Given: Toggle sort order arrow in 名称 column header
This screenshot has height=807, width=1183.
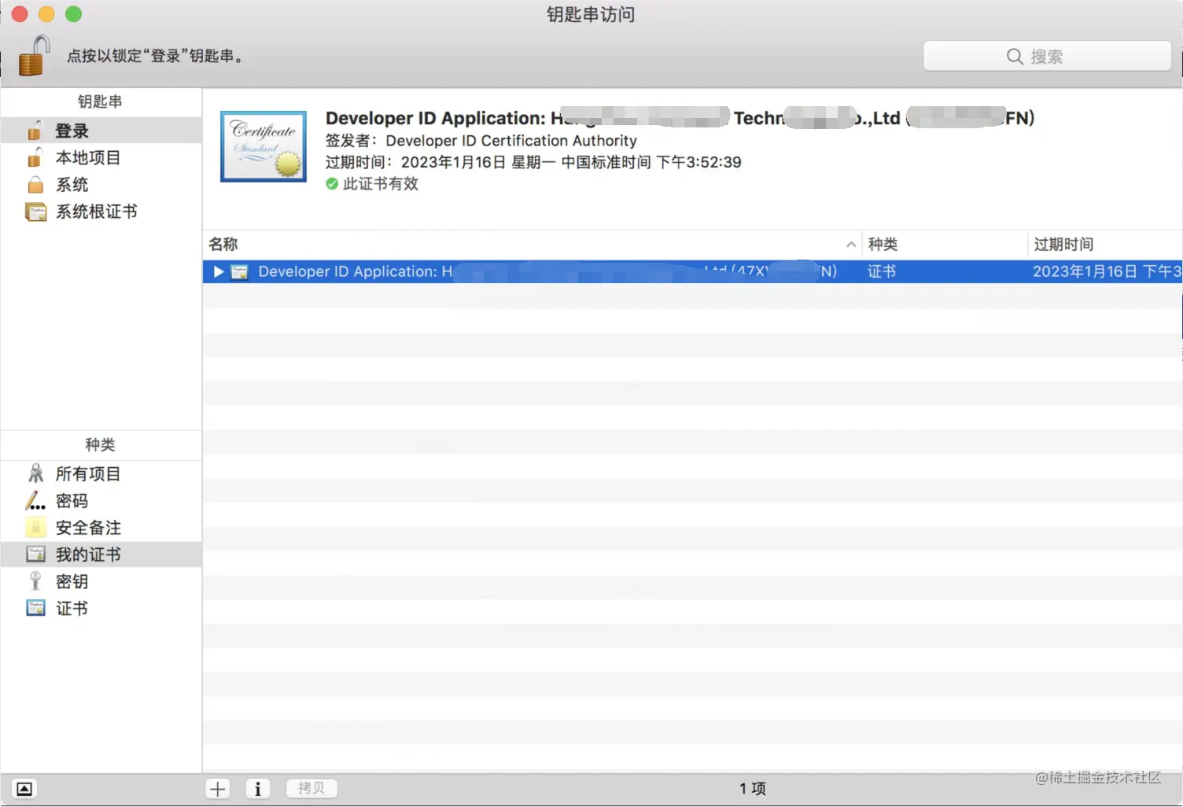Looking at the screenshot, I should (x=851, y=245).
